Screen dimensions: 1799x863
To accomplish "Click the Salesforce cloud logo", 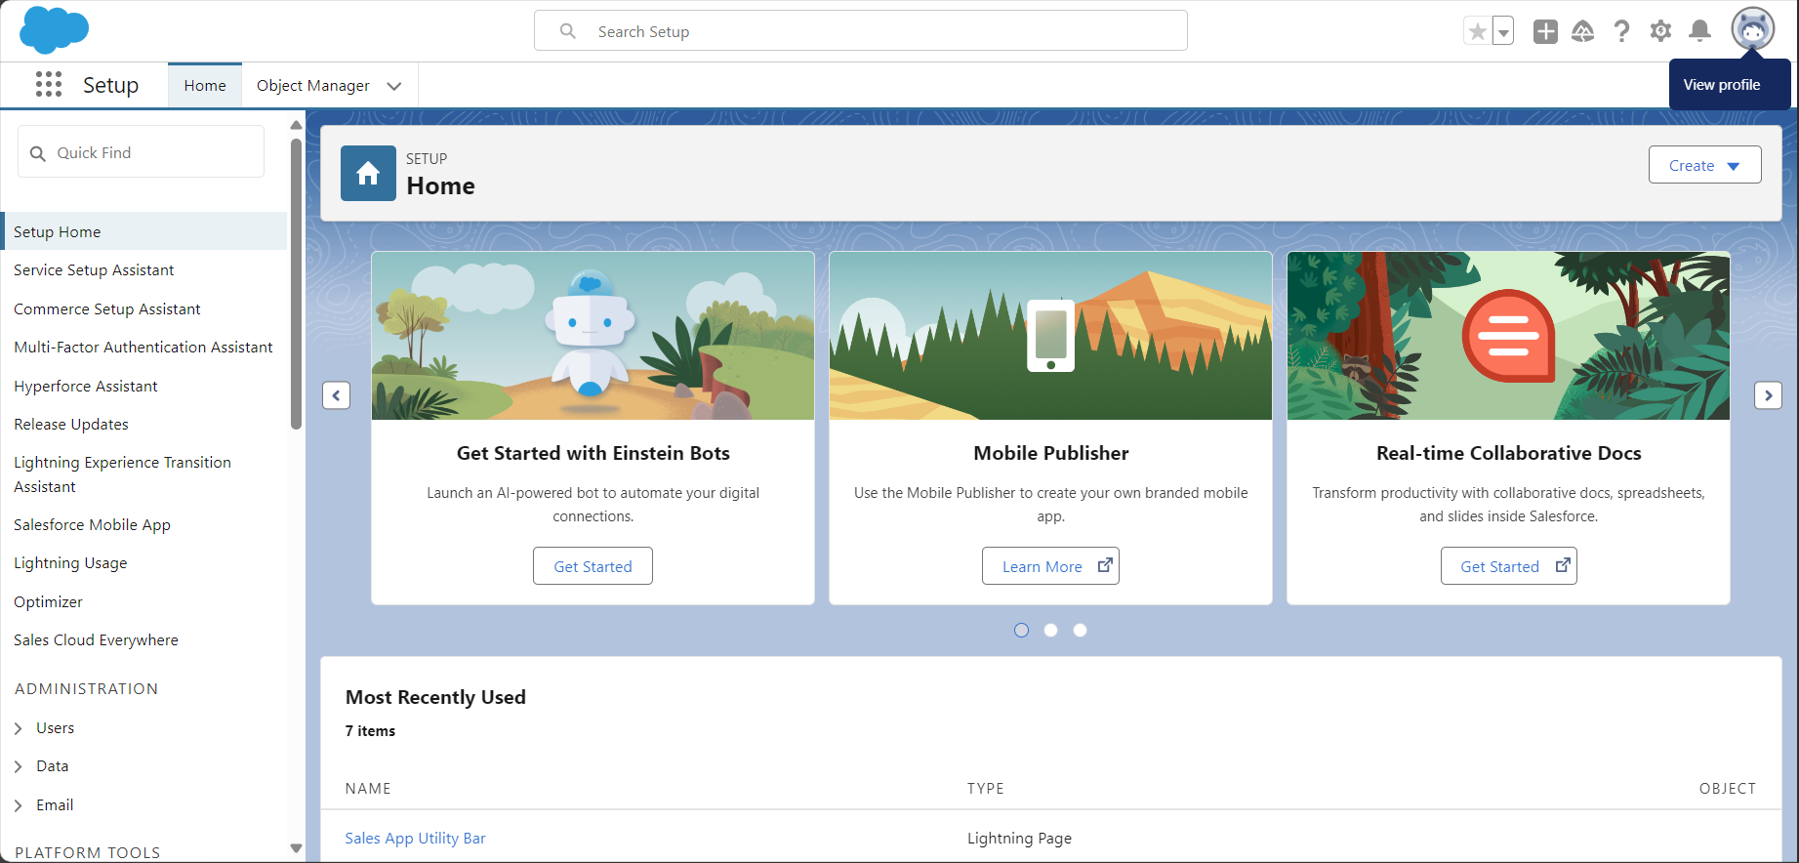I will point(54,29).
